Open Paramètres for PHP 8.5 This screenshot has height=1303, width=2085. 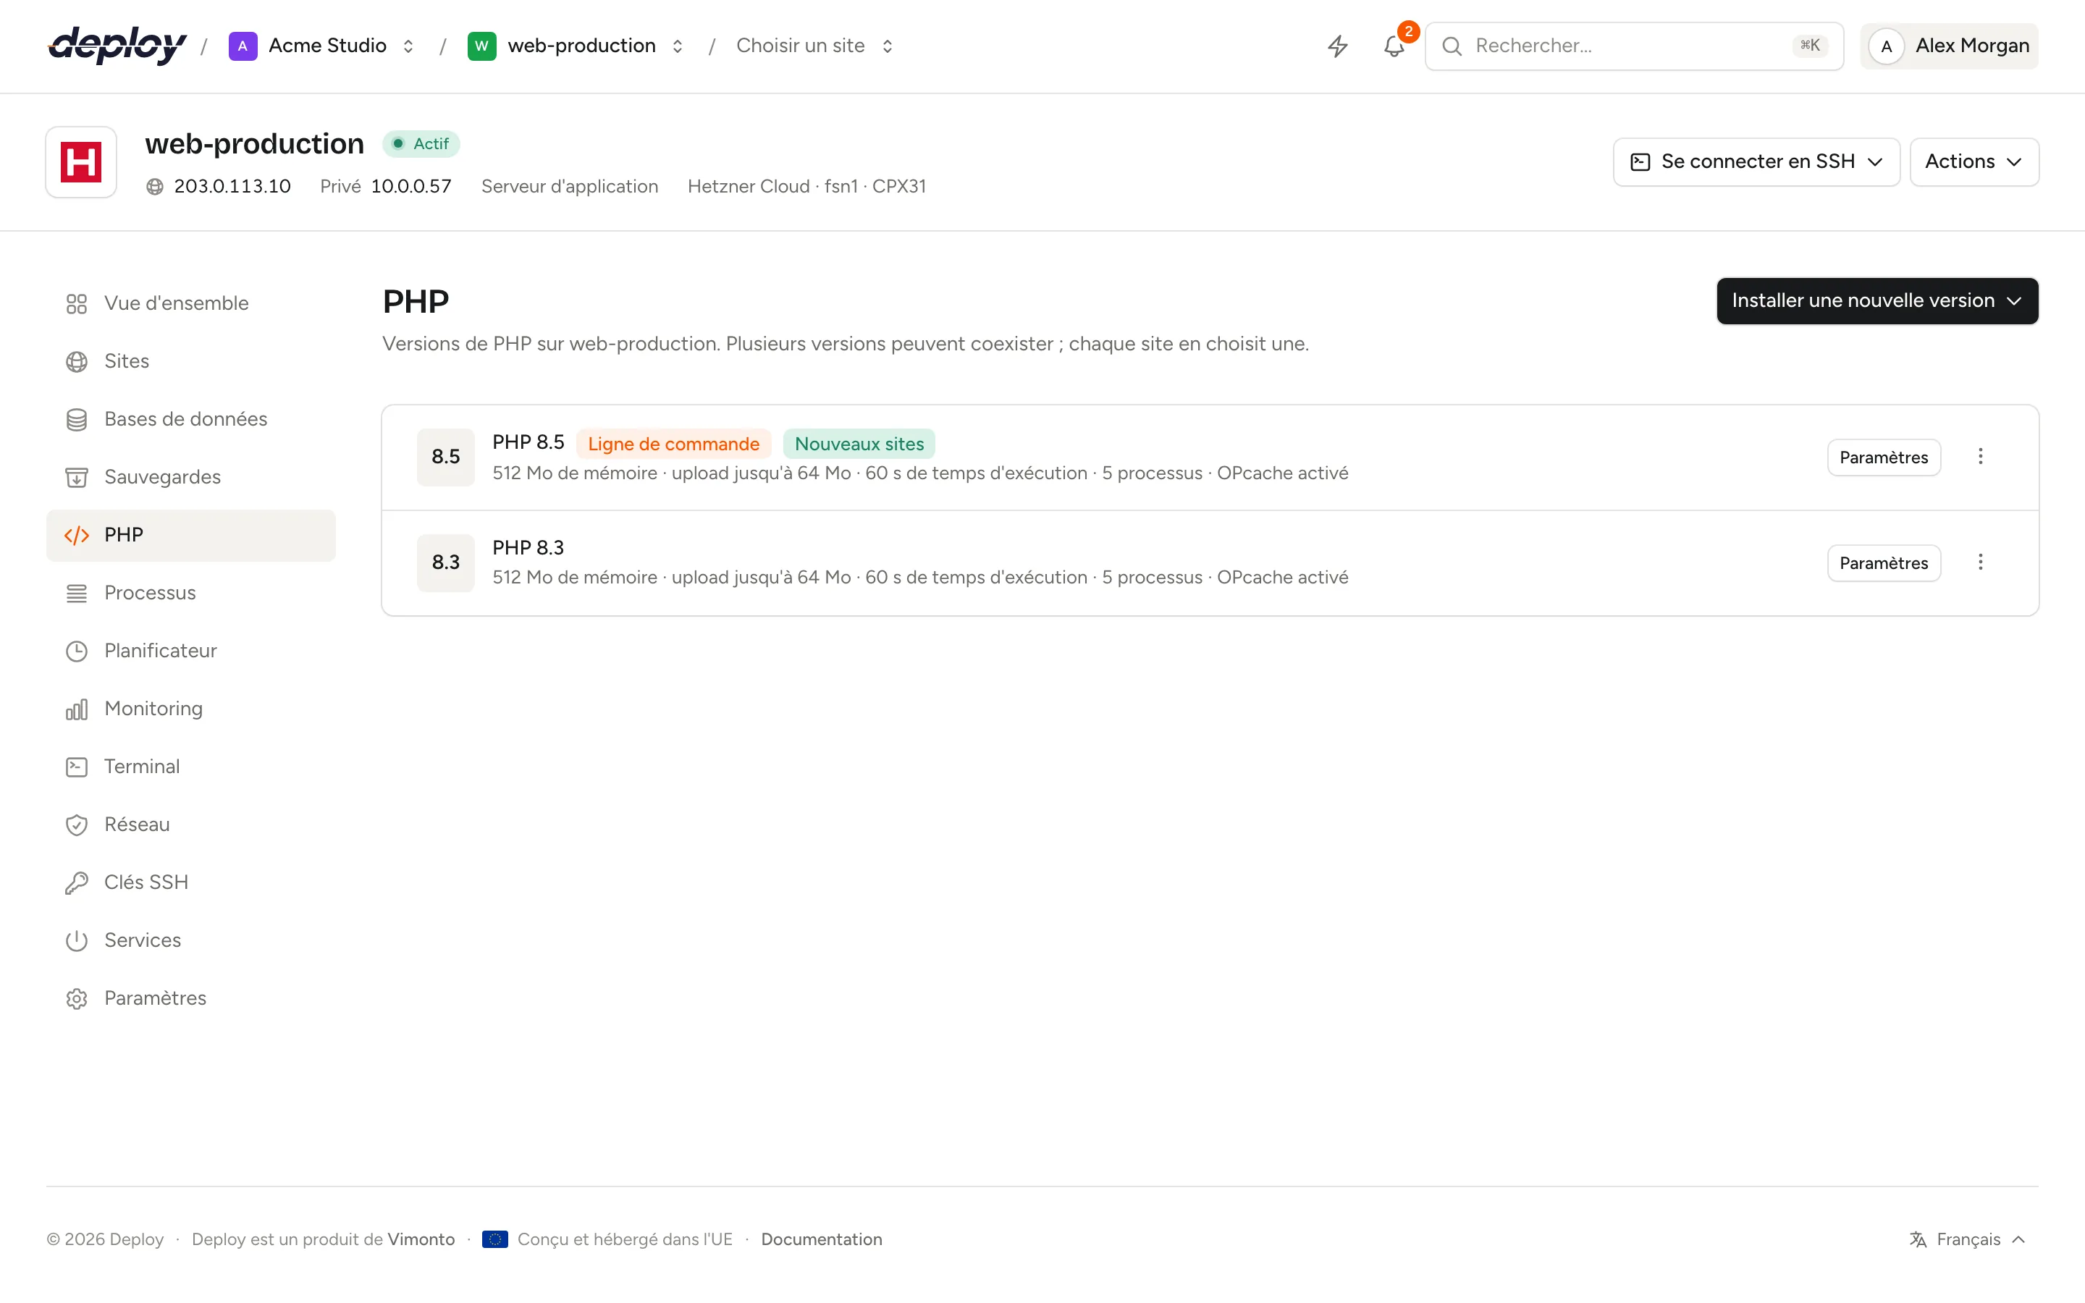point(1884,457)
